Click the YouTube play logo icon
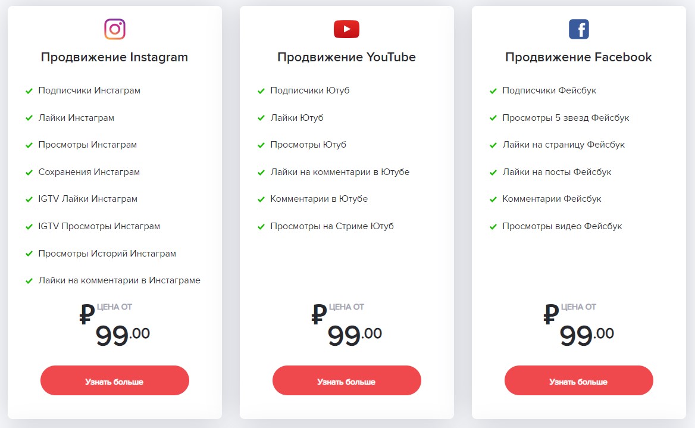 346,29
